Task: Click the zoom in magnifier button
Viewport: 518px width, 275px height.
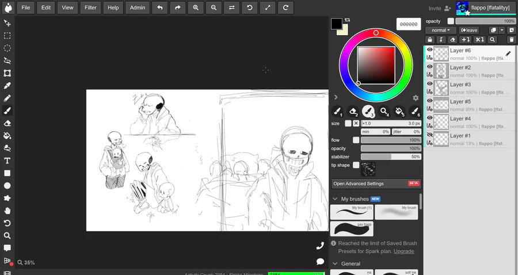Action: click(196, 7)
